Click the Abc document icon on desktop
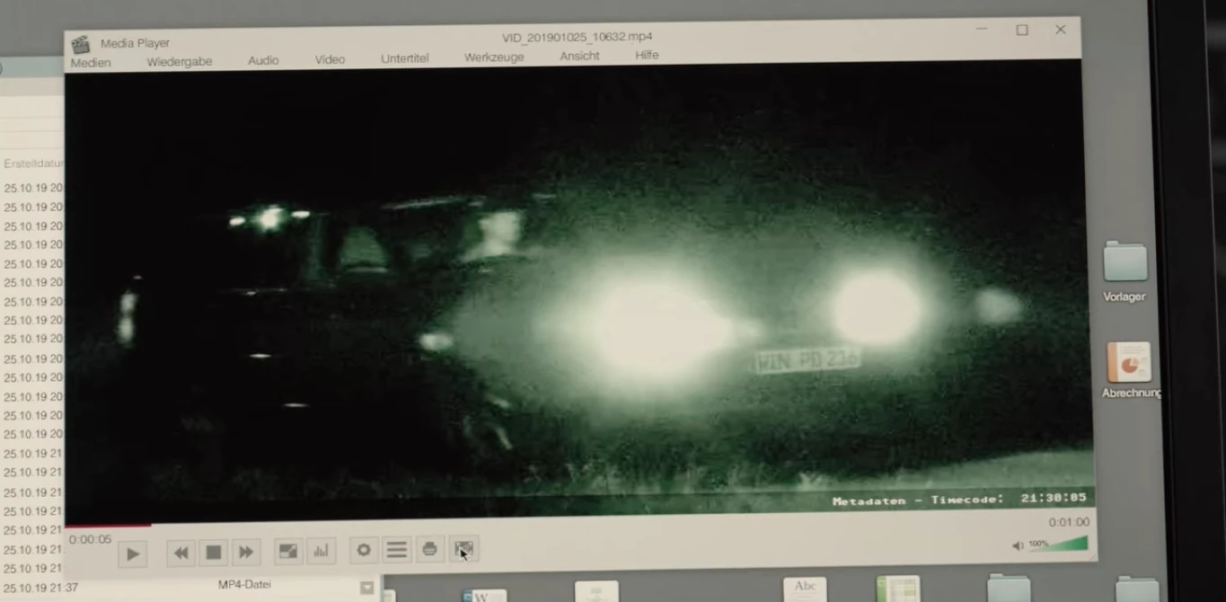Image resolution: width=1226 pixels, height=602 pixels. click(x=805, y=589)
